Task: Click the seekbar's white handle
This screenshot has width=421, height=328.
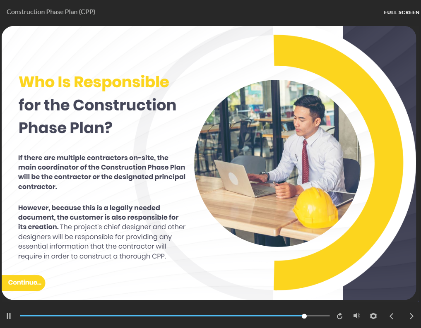Action: (x=304, y=316)
